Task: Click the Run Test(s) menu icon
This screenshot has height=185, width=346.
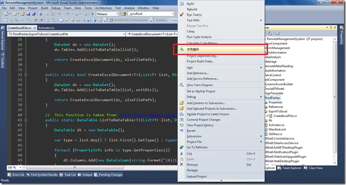Action: (x=181, y=15)
